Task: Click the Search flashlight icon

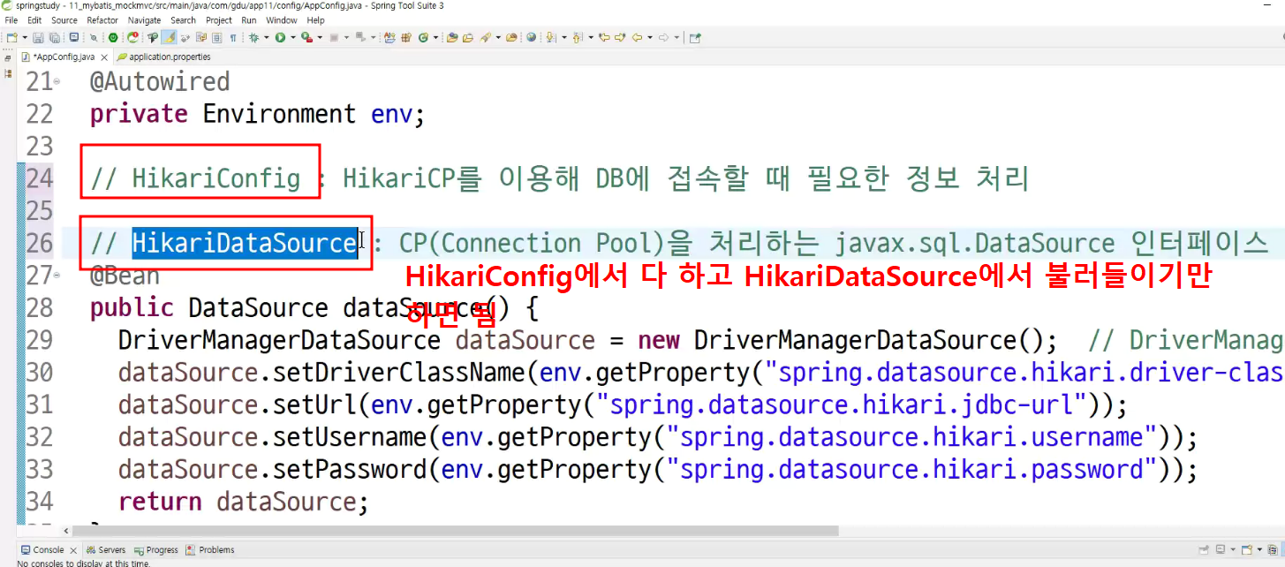Action: coord(485,38)
